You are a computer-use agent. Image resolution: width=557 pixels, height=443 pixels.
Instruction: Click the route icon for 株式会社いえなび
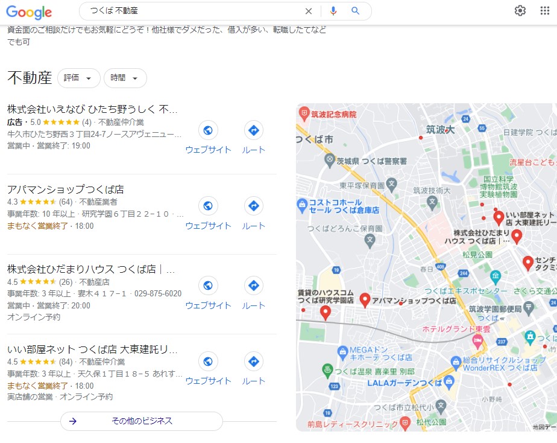[x=254, y=130]
